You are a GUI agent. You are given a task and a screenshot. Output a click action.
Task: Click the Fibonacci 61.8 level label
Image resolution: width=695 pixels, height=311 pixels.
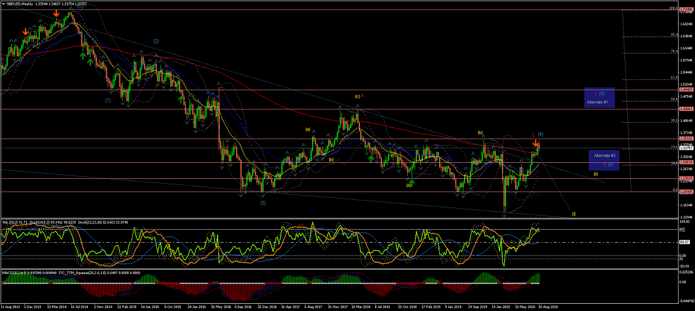click(675, 77)
